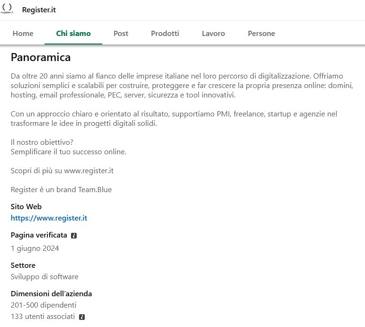Click info icon next to 133 utenti associati
Screen dimensions: 365x327
point(82,317)
